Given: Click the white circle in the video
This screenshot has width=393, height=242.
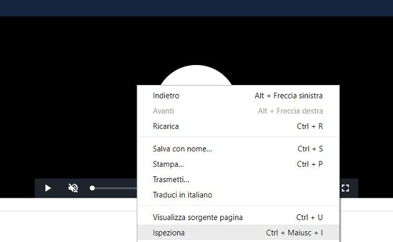Looking at the screenshot, I should point(196,75).
